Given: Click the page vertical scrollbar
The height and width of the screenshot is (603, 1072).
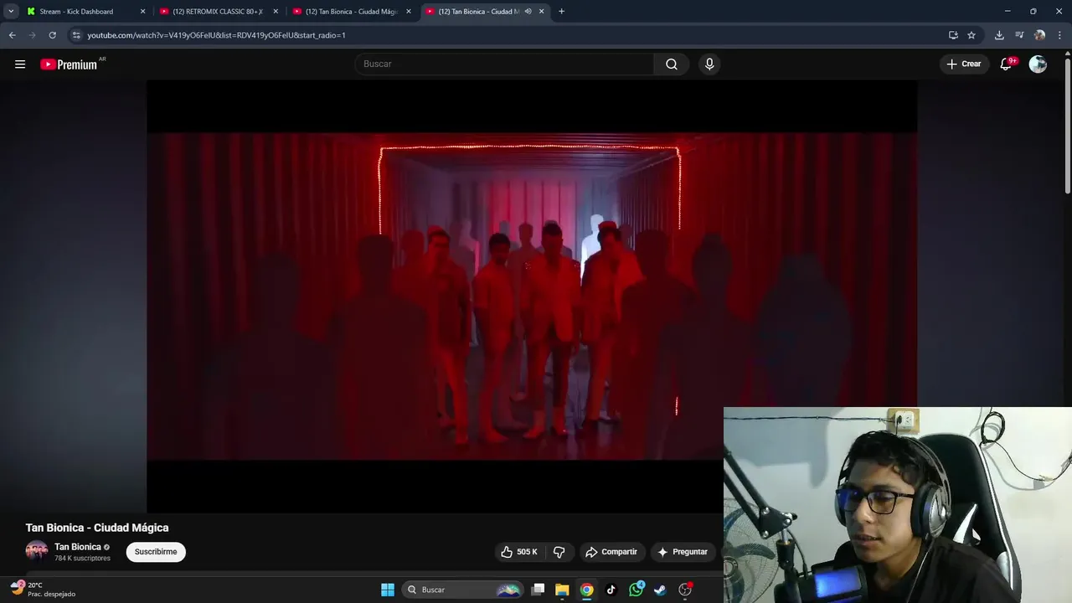Looking at the screenshot, I should pyautogui.click(x=1067, y=126).
